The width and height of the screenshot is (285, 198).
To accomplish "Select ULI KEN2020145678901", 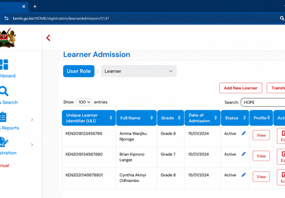I will (x=84, y=175).
